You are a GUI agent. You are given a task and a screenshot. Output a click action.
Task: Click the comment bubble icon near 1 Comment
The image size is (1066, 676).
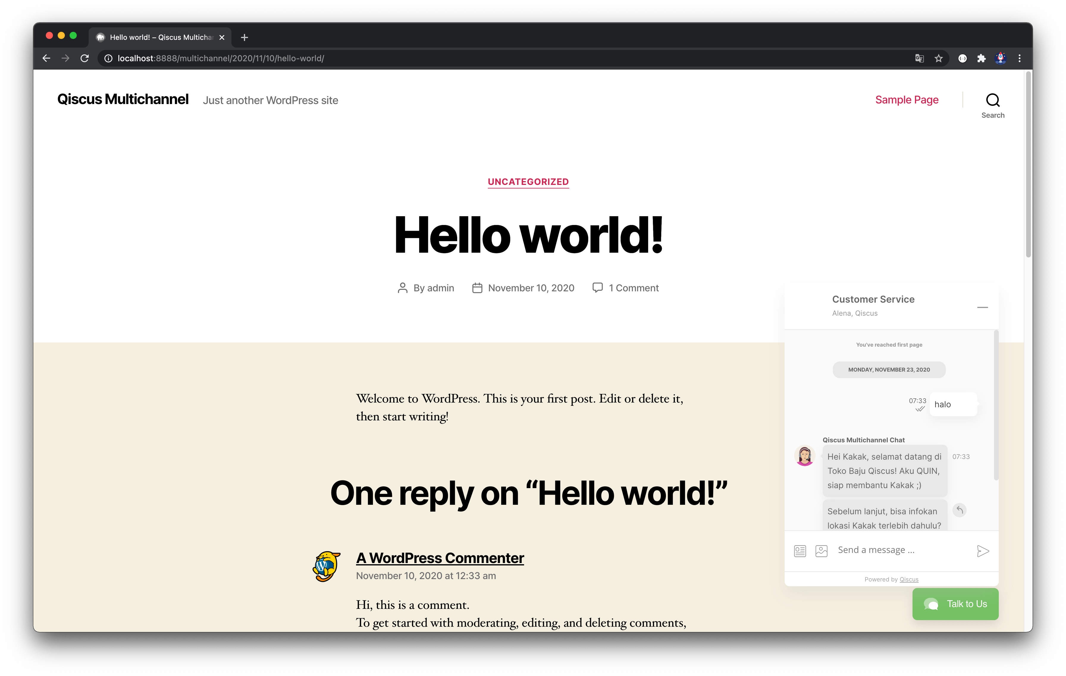tap(598, 287)
